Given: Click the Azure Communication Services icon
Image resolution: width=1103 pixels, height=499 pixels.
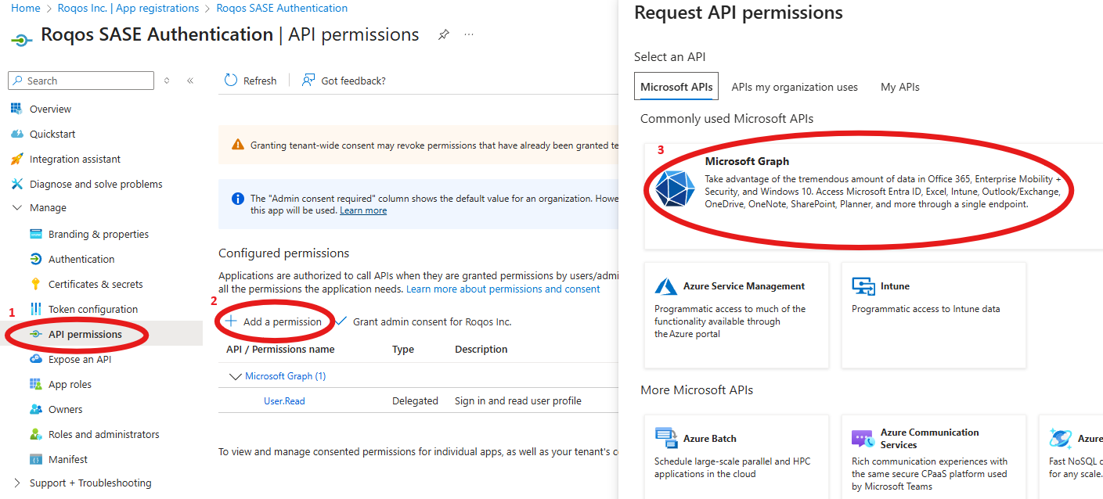Looking at the screenshot, I should point(863,438).
